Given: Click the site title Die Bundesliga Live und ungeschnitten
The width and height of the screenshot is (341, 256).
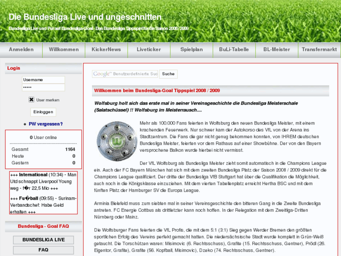Looking at the screenshot, I should pyautogui.click(x=85, y=17).
